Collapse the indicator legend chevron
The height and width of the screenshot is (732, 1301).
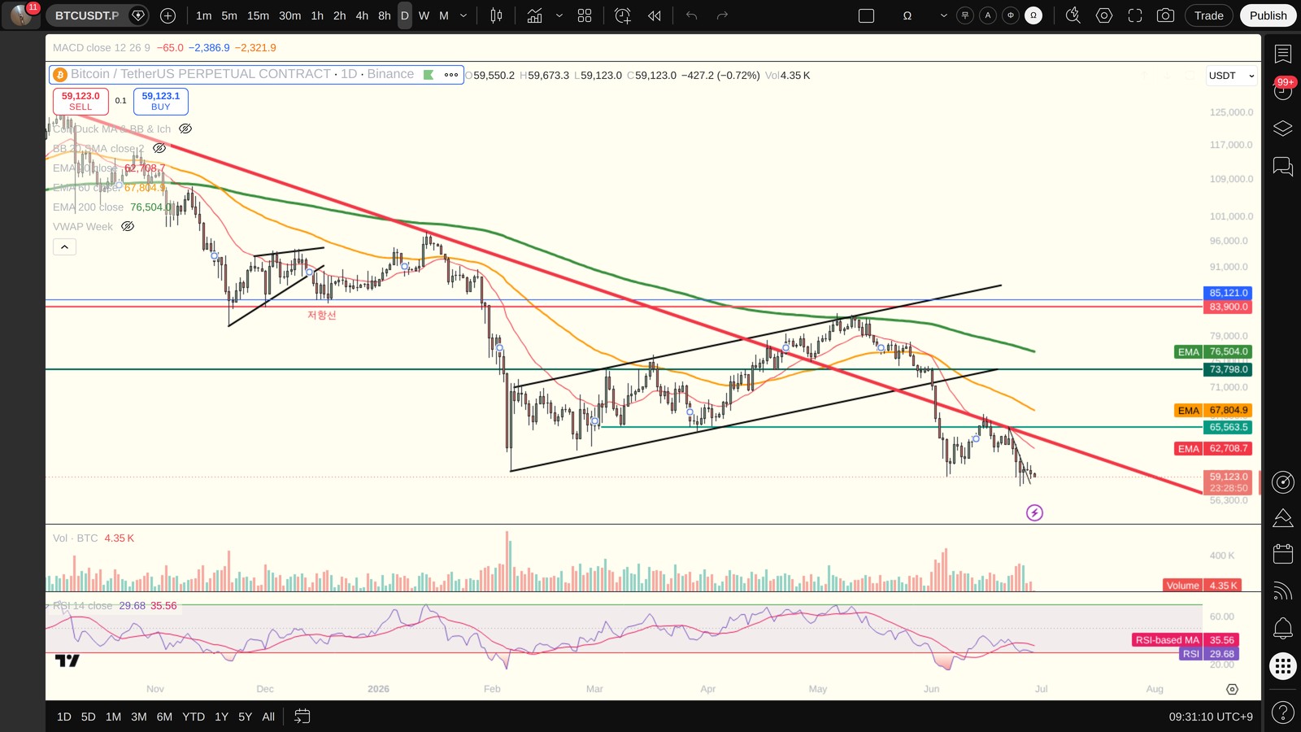[x=65, y=246]
